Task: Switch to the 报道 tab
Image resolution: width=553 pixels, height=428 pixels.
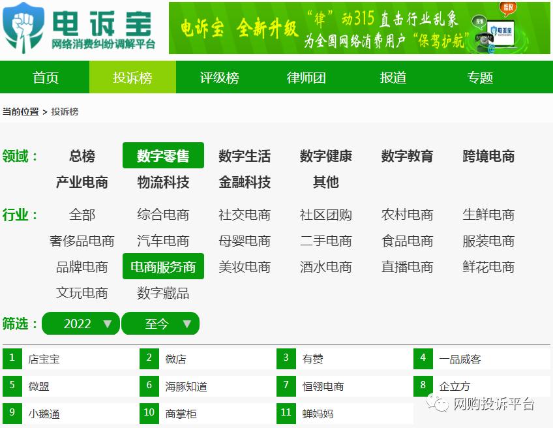Action: 392,78
